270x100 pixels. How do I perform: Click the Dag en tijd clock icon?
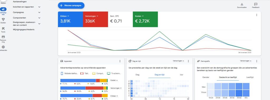coord(130,61)
